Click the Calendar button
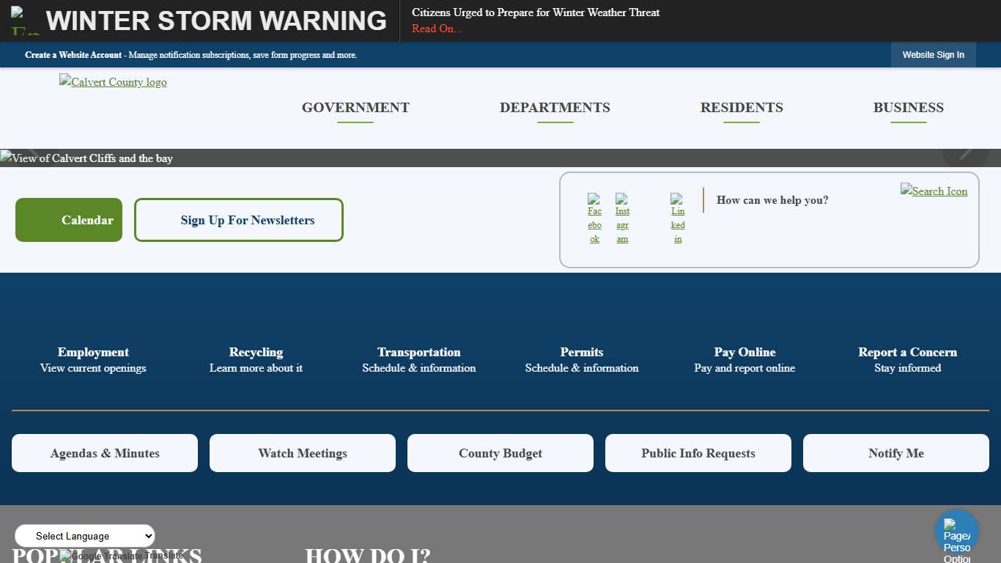The height and width of the screenshot is (563, 1001). tap(69, 220)
